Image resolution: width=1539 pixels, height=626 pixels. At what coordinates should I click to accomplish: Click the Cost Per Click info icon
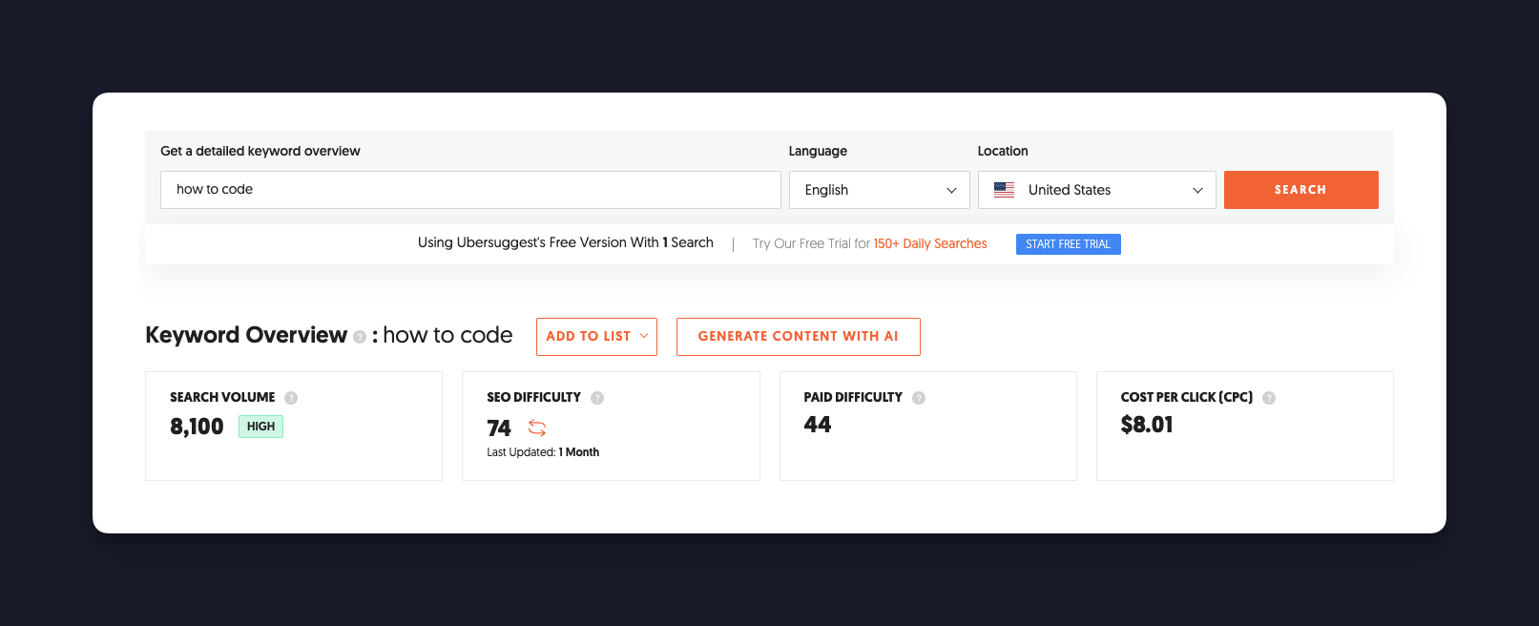tap(1269, 398)
